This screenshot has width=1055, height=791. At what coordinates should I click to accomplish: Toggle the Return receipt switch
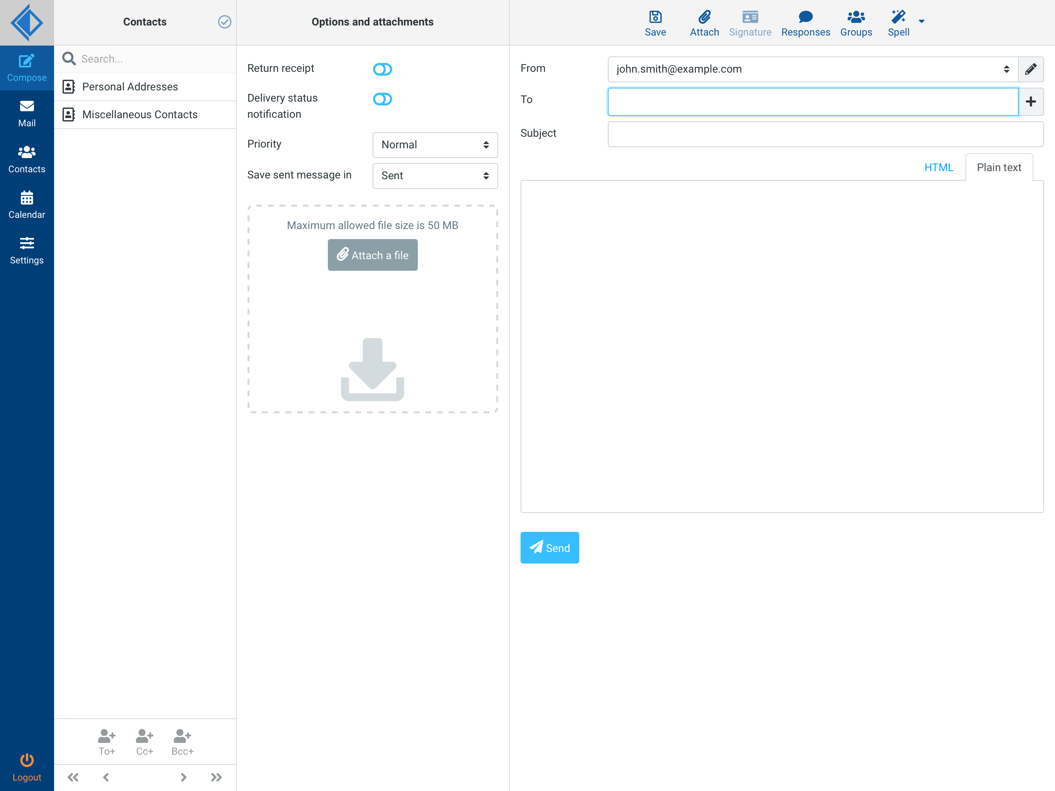point(382,70)
